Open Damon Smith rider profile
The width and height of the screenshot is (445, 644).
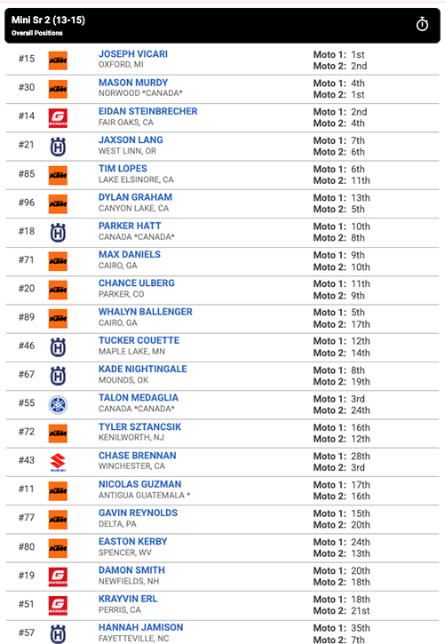pyautogui.click(x=131, y=570)
